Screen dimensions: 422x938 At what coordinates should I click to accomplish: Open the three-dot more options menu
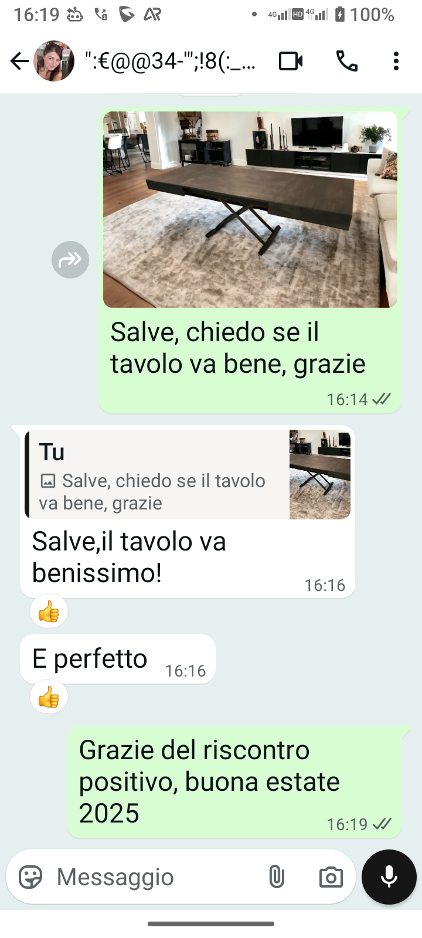pos(396,61)
